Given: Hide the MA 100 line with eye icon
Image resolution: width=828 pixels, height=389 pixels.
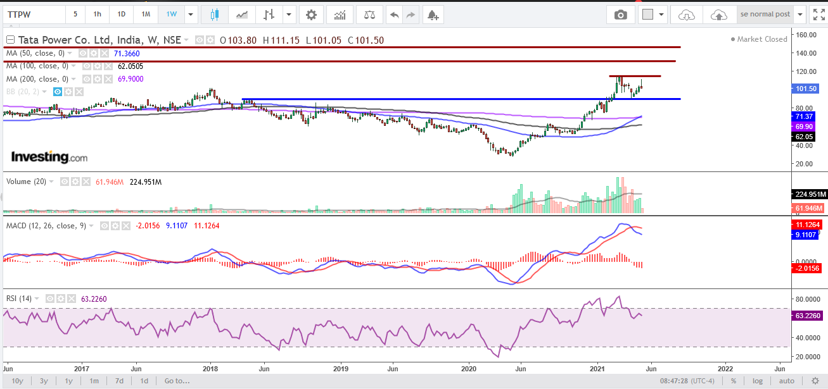Looking at the screenshot, I should (87, 66).
